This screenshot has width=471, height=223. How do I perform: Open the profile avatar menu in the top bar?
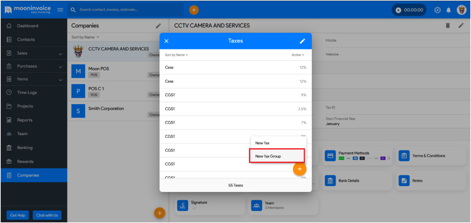462,10
